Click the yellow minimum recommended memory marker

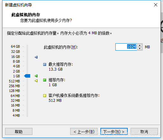pyautogui.click(x=36, y=81)
